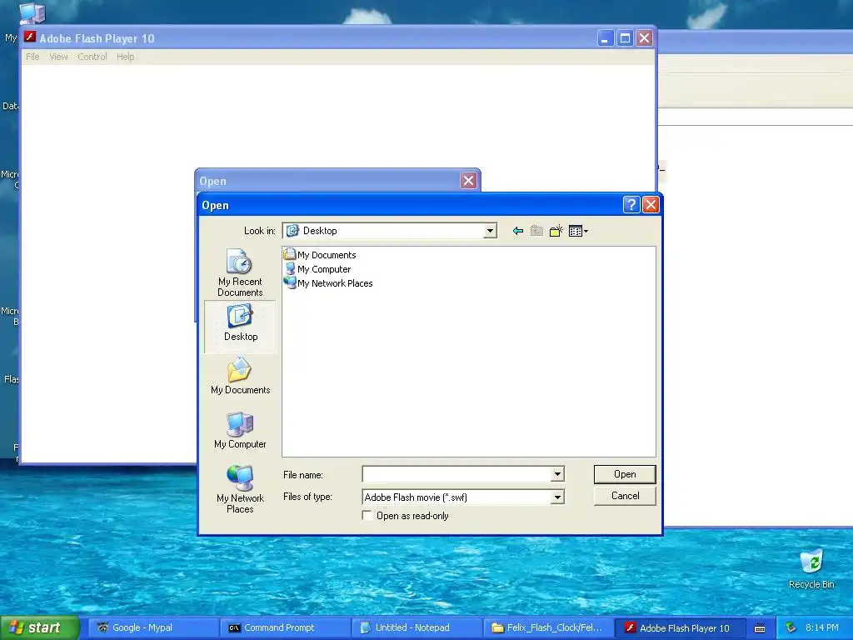The width and height of the screenshot is (853, 640).
Task: Switch to Command Prompt taskbar item
Action: (x=285, y=628)
